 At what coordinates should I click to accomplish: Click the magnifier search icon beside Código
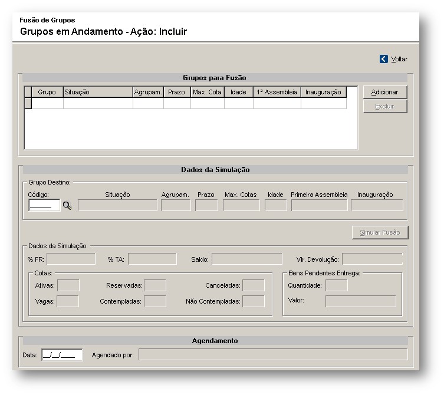[x=67, y=206]
